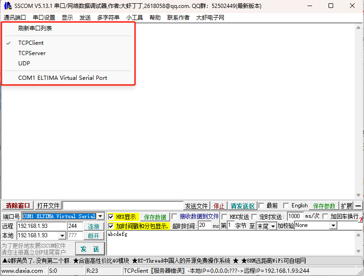Viewport: 364px width, 276px height.
Task: Enable the 定时发送 checkbox
Action: (x=254, y=217)
